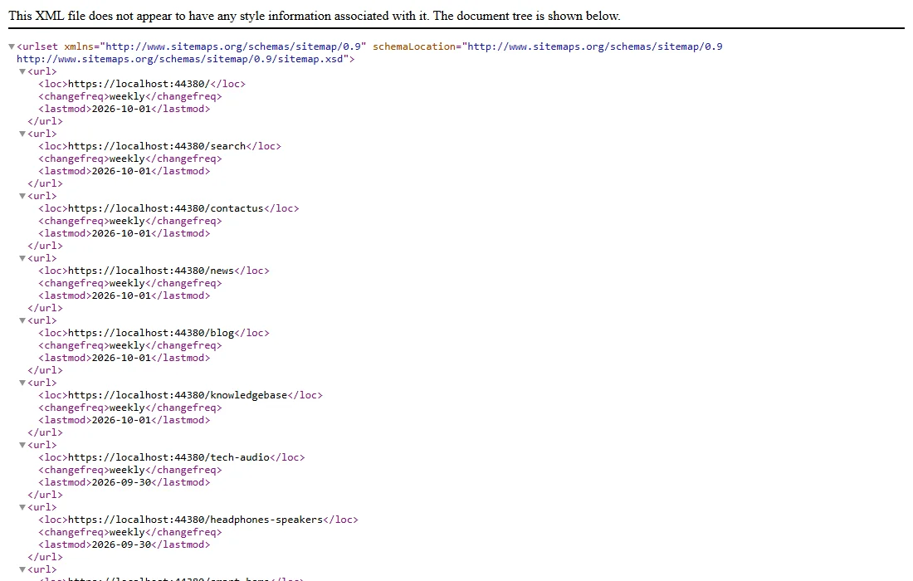Collapse the url node containing /contactus
Viewport: 913px width, 581px height.
click(22, 196)
